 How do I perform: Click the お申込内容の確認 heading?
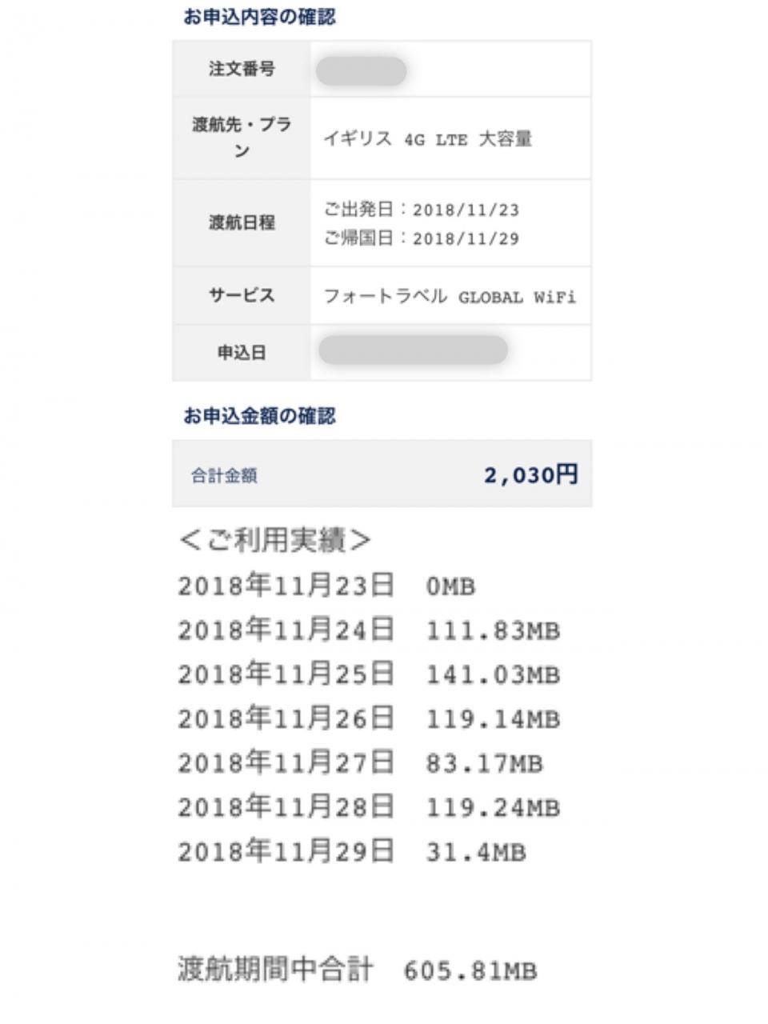259,17
